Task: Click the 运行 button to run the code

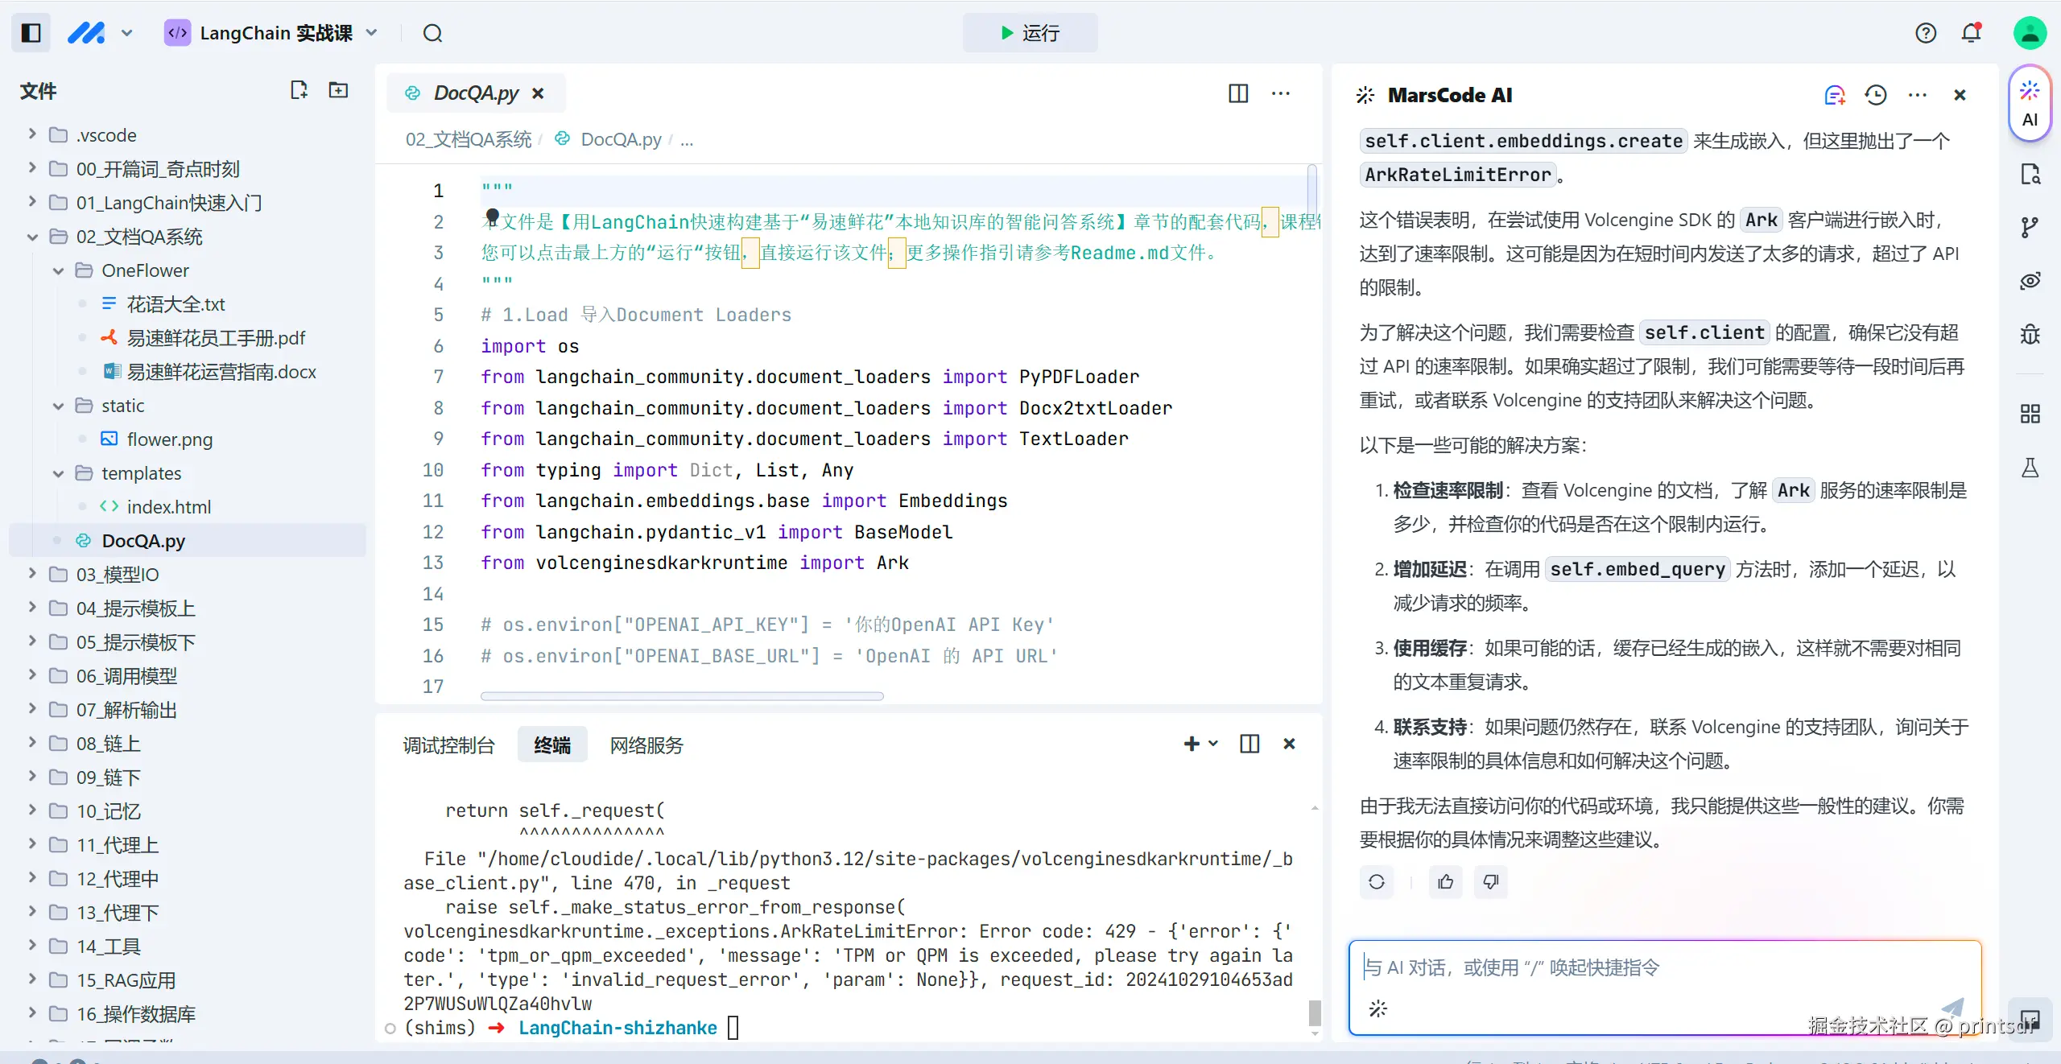Action: click(1030, 33)
